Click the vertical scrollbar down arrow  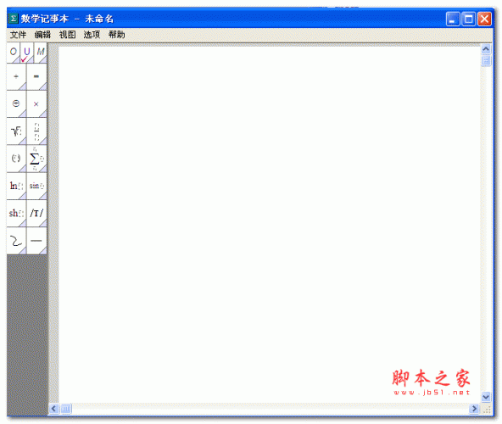point(486,397)
